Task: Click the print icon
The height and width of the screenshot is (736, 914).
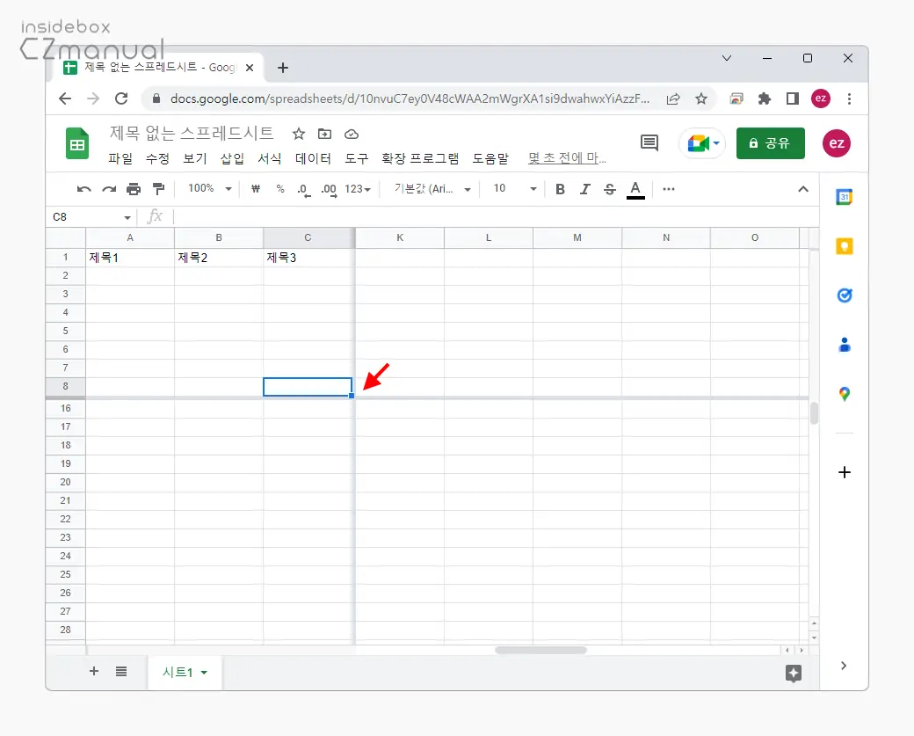Action: [134, 189]
